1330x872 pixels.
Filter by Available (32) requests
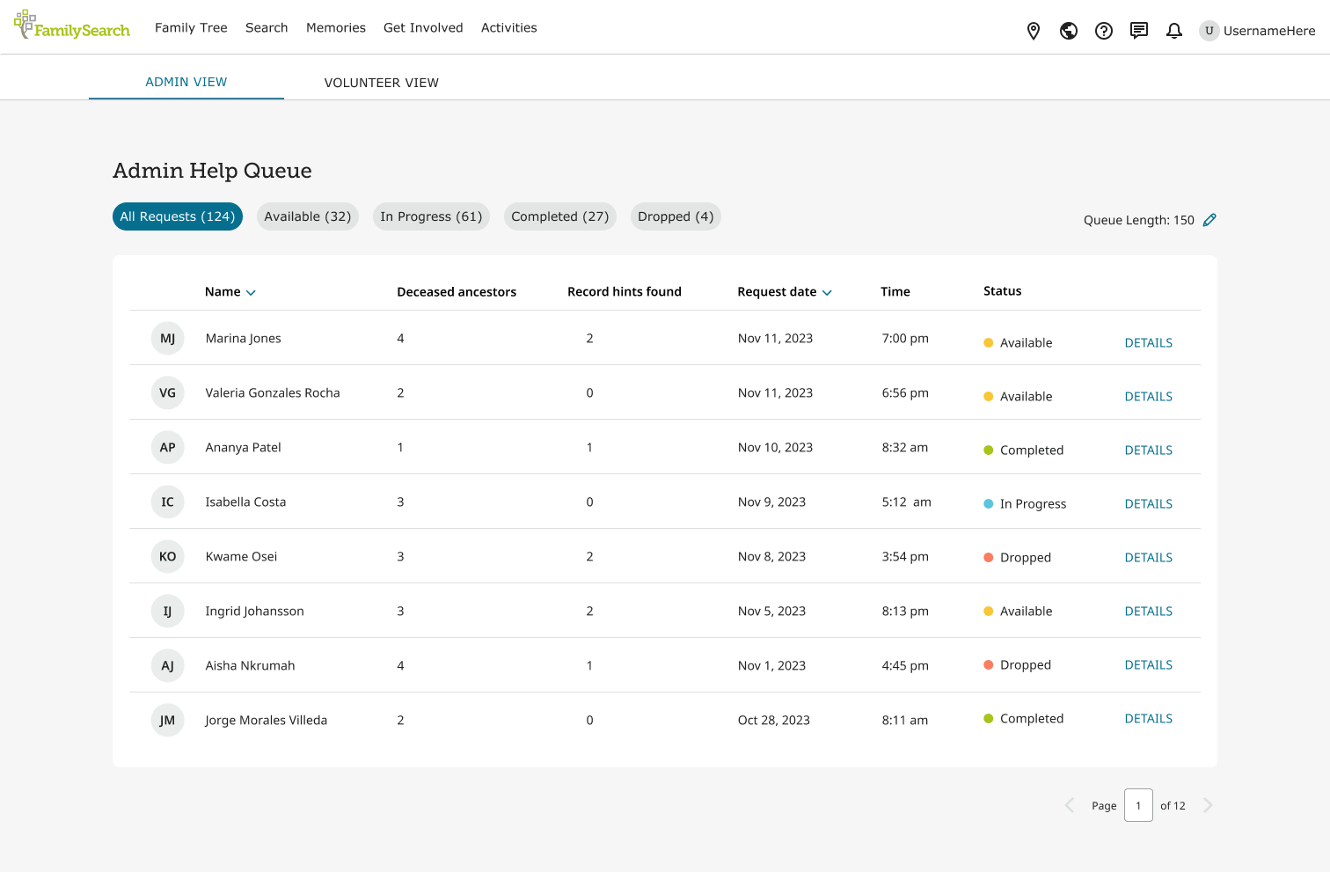click(307, 216)
